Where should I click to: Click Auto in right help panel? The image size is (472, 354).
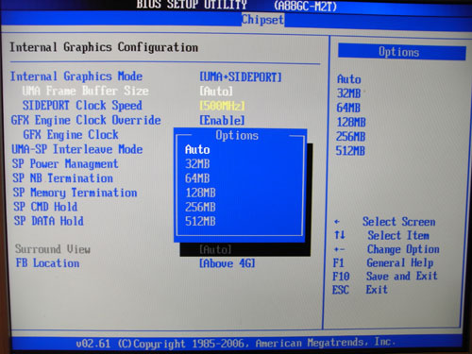[349, 79]
